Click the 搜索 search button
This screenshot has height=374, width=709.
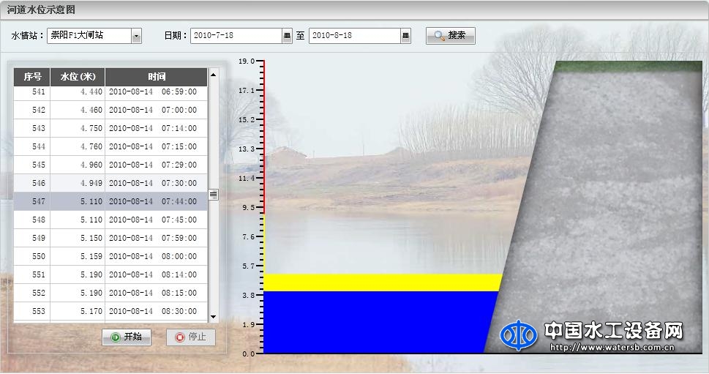pos(450,35)
